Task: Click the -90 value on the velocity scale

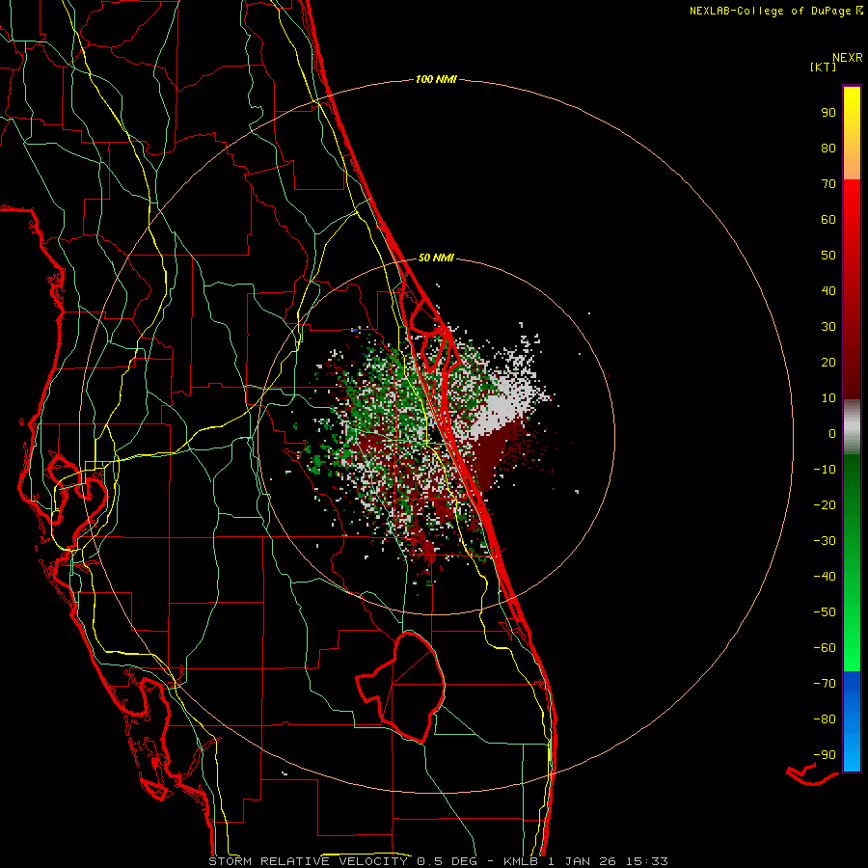Action: [x=825, y=755]
